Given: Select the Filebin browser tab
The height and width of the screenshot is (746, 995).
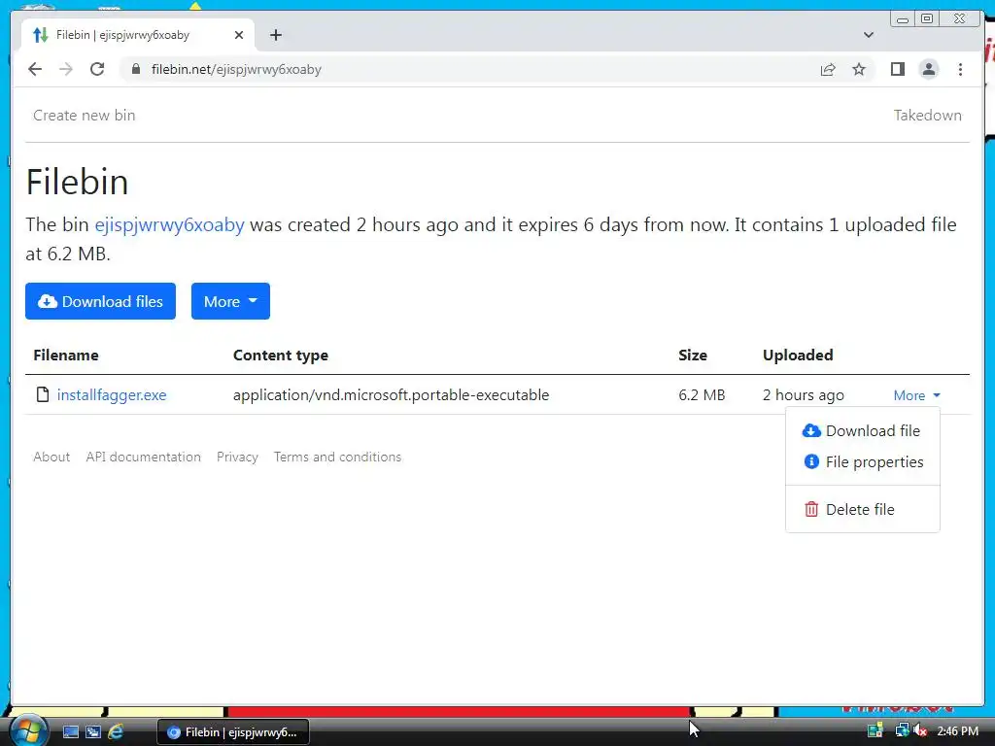Looking at the screenshot, I should [x=138, y=35].
